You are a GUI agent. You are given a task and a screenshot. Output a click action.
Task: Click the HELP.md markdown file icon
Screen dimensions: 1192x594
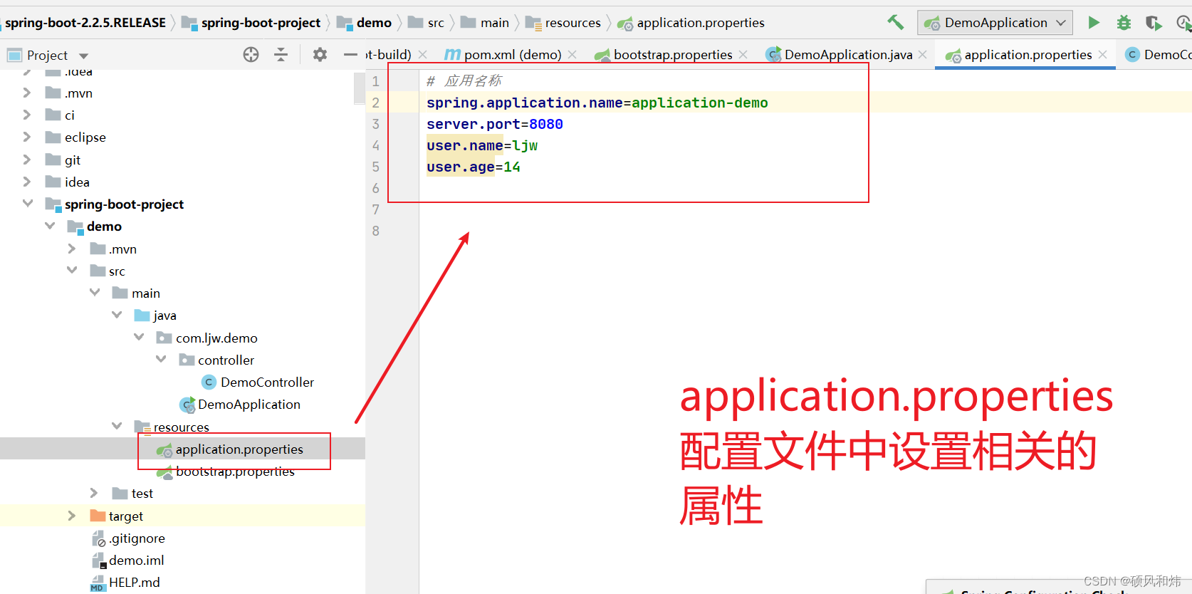[98, 583]
